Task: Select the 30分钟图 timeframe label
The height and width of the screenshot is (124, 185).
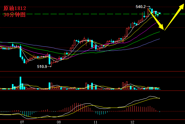Action: [15, 15]
